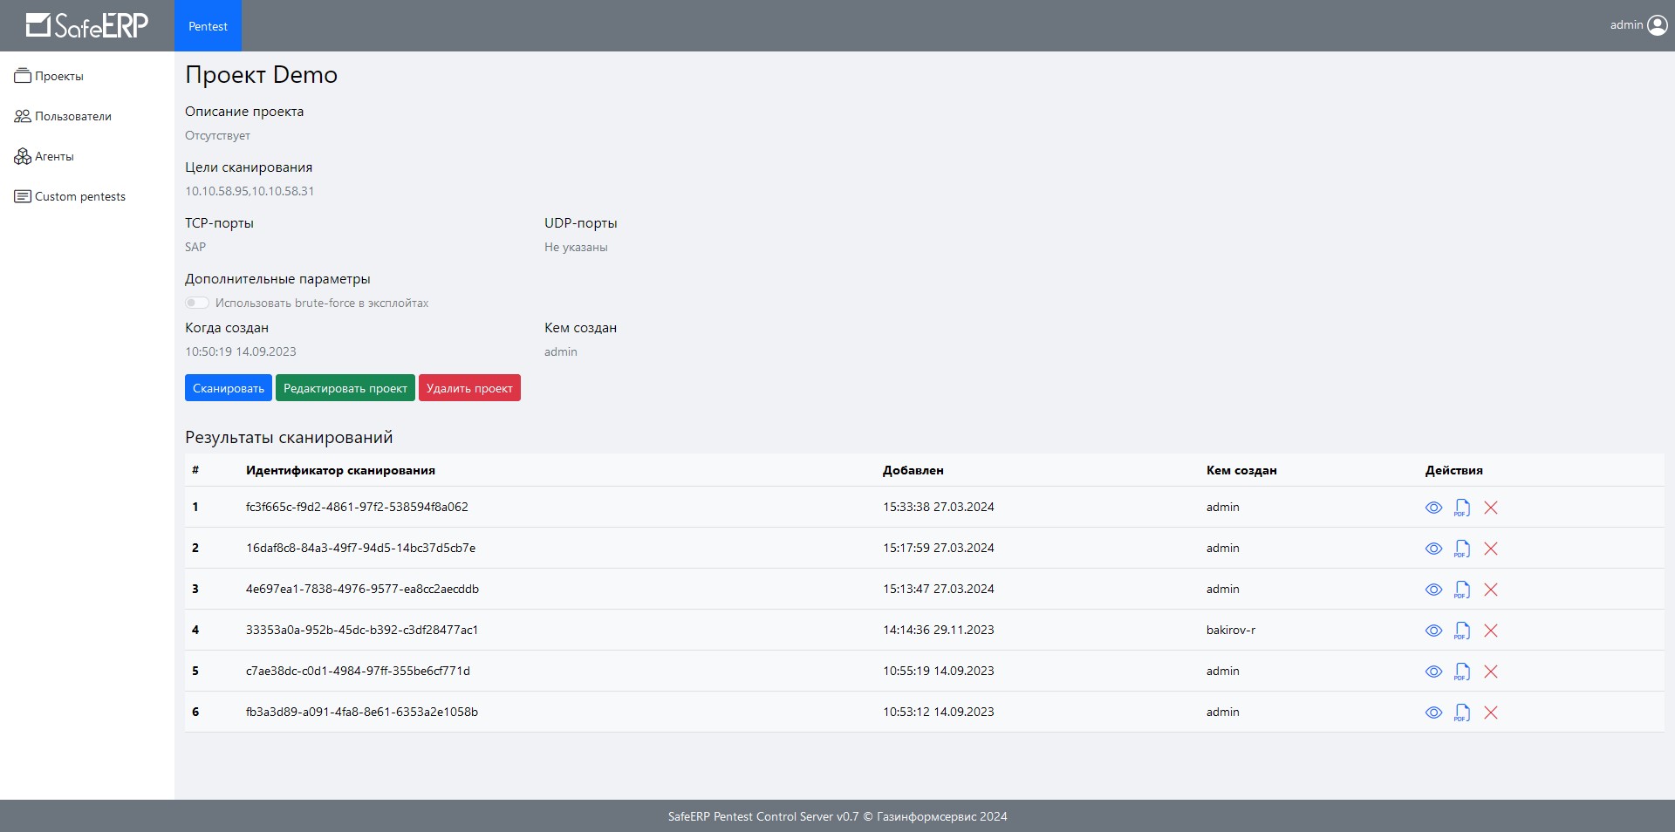1675x832 pixels.
Task: Click scan ID 4e697ea1-7838-4976-9577-ea8cc2aecddb
Action: coord(362,589)
